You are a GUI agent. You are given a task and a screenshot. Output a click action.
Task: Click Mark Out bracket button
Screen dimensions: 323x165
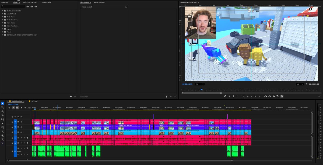[237, 96]
